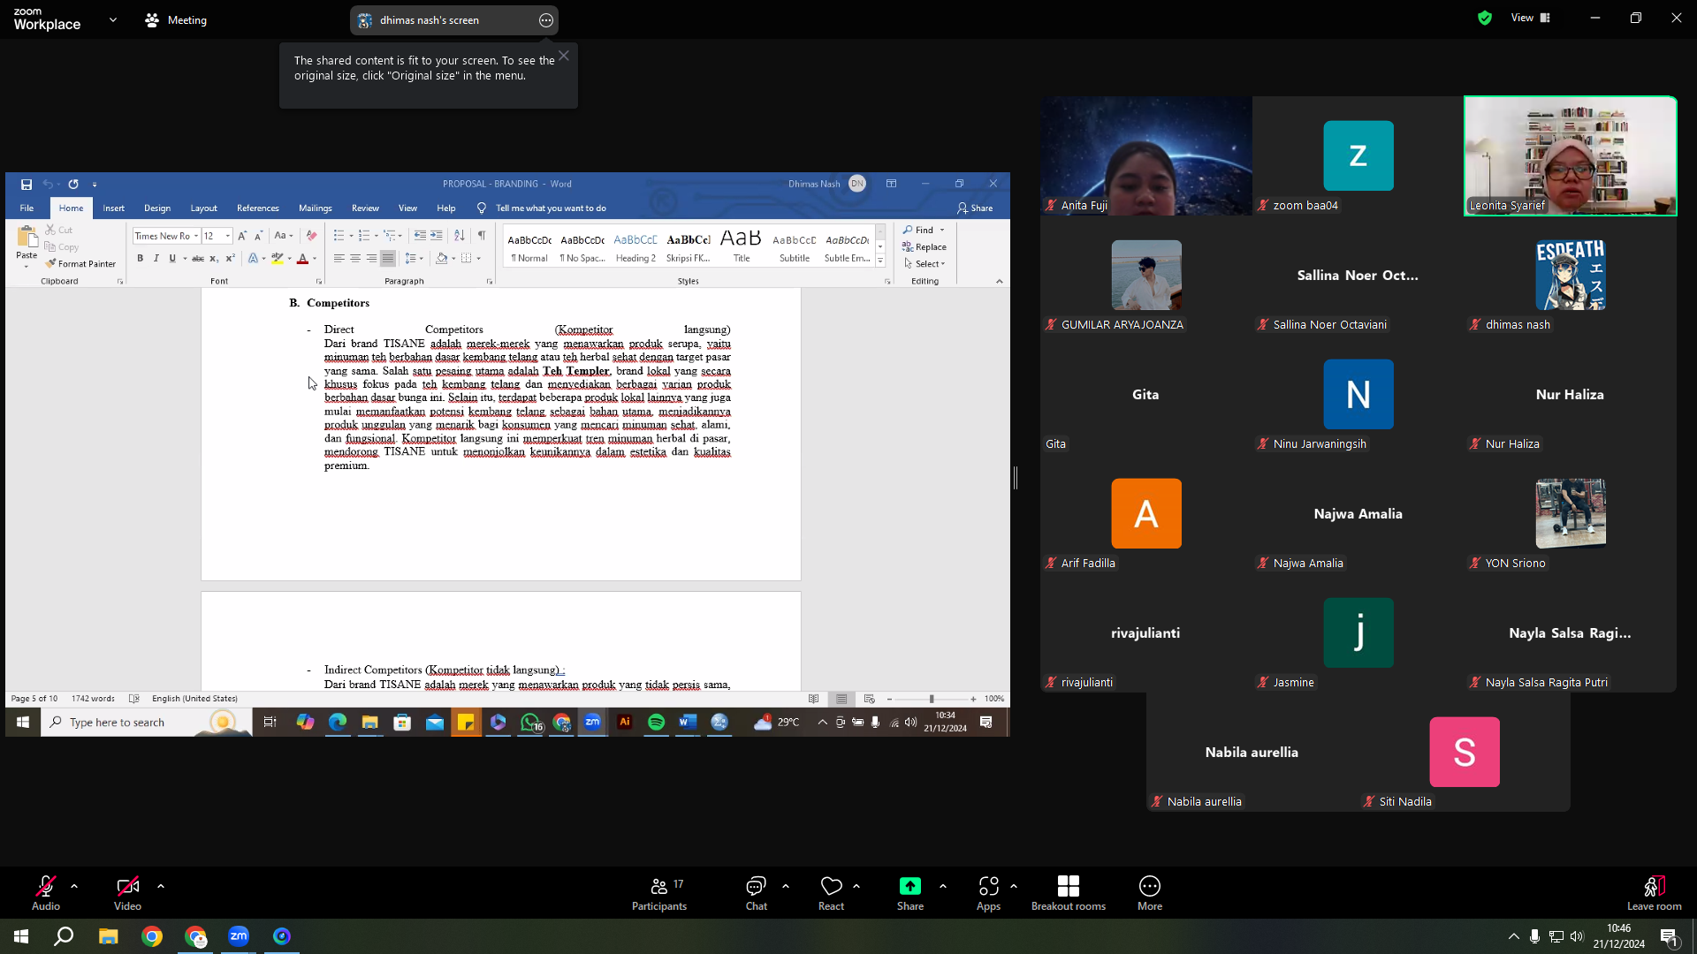The image size is (1697, 954).
Task: Click the Format Painter button
Action: pos(80,263)
